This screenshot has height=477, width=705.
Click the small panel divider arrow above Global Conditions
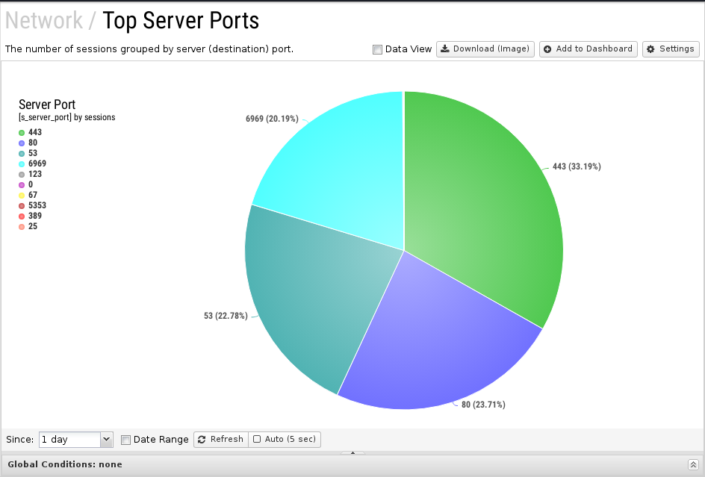352,452
